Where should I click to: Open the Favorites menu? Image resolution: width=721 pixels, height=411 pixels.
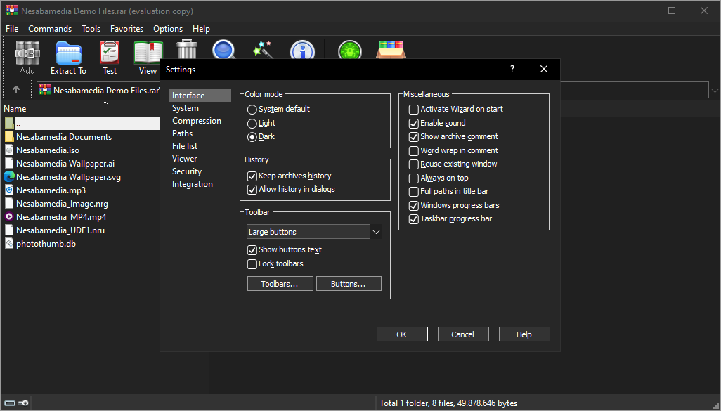tap(126, 29)
